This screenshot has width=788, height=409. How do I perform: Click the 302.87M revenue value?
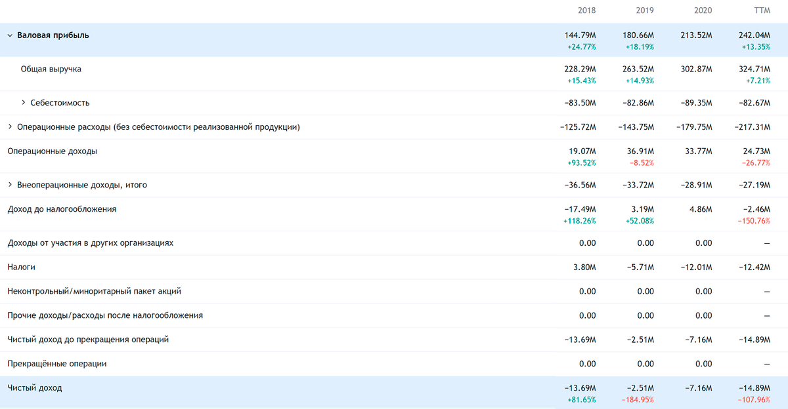click(x=696, y=69)
